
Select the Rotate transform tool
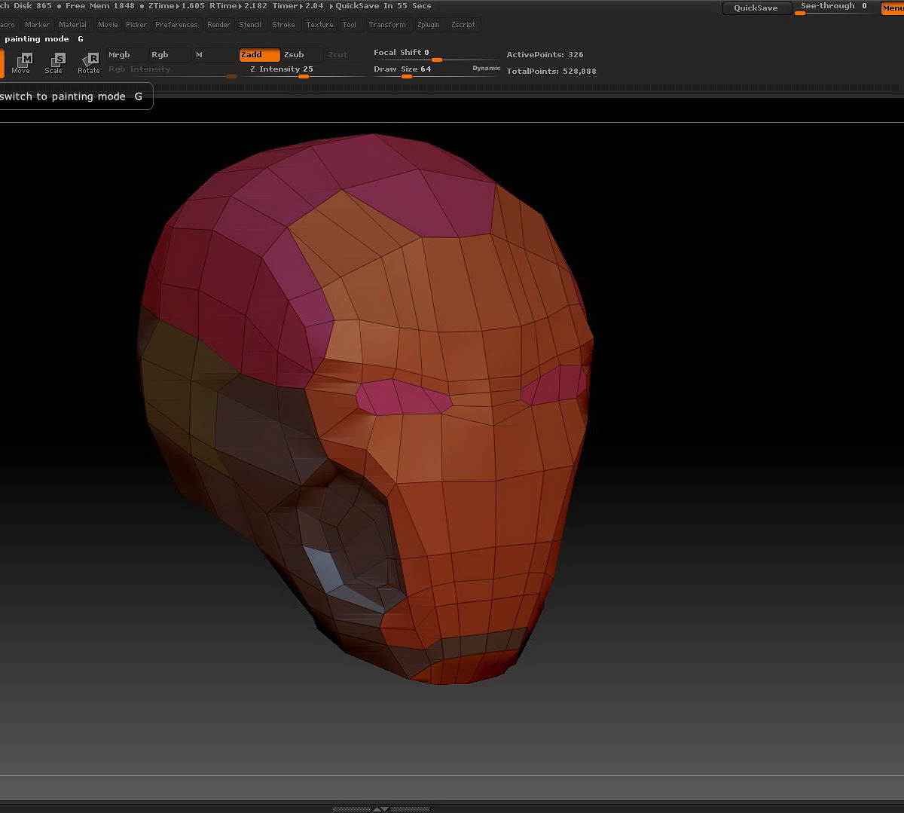click(89, 63)
